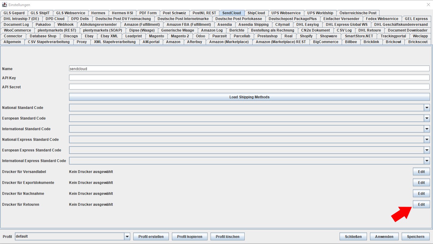
Task: Expand International Express Standard Code dropdown
Action: [x=427, y=161]
